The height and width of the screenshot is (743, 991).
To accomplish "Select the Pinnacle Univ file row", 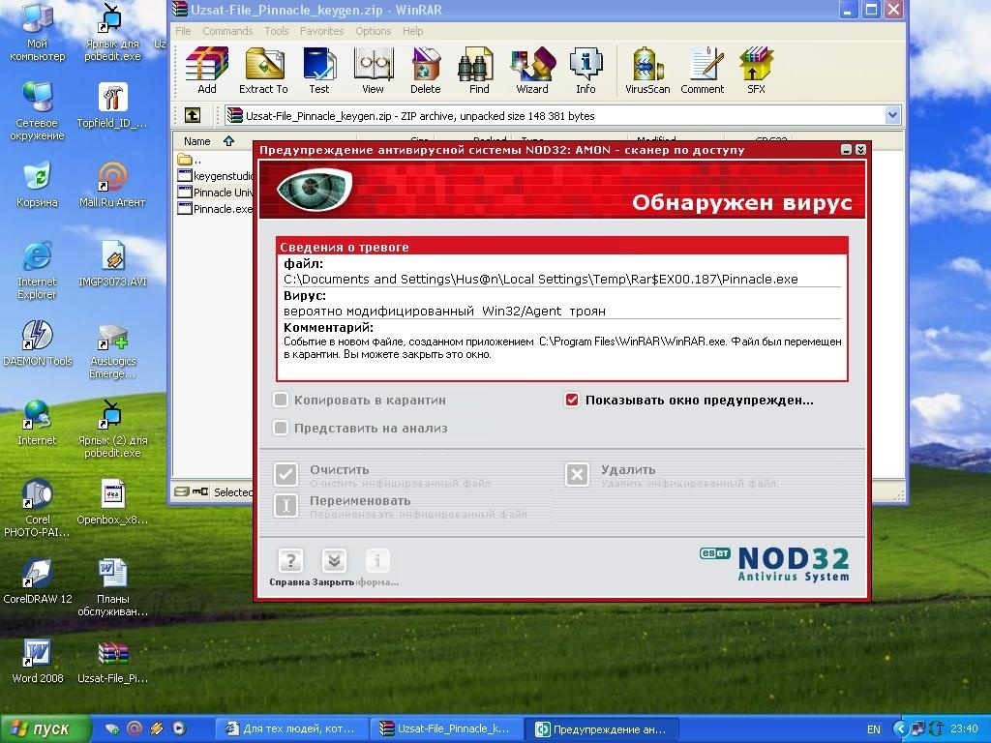I will click(215, 193).
